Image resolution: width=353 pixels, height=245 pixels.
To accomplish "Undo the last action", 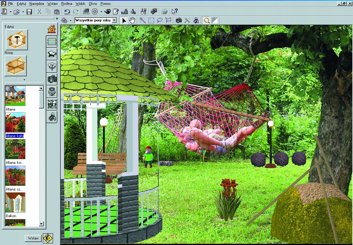I will pos(67,11).
